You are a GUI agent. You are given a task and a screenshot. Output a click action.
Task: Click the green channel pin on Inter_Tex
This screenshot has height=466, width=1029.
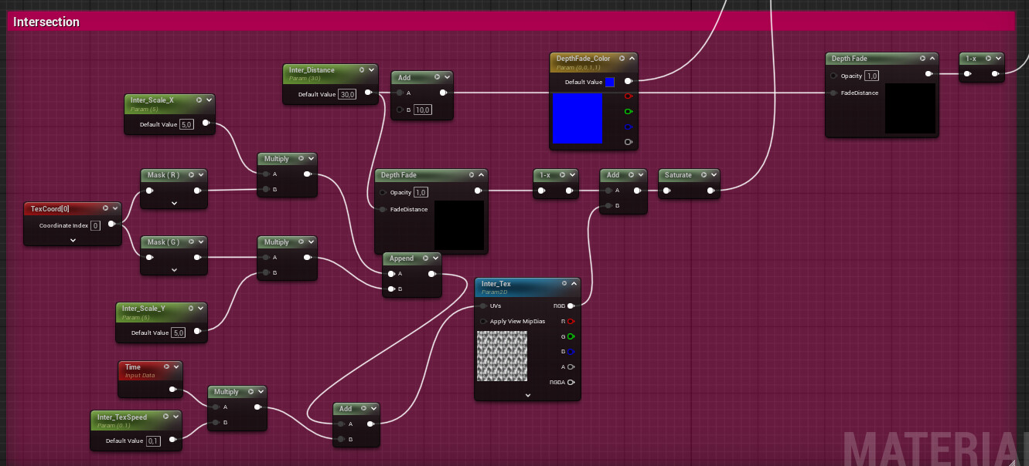[x=571, y=336]
